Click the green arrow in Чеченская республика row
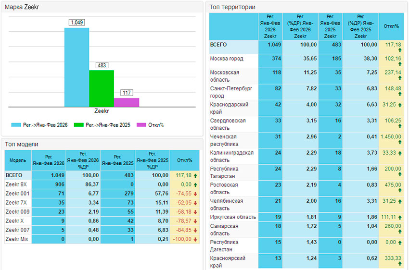 click(x=399, y=142)
